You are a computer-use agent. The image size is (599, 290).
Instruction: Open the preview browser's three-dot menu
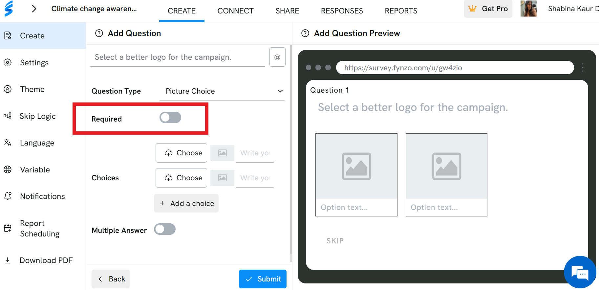pos(583,68)
